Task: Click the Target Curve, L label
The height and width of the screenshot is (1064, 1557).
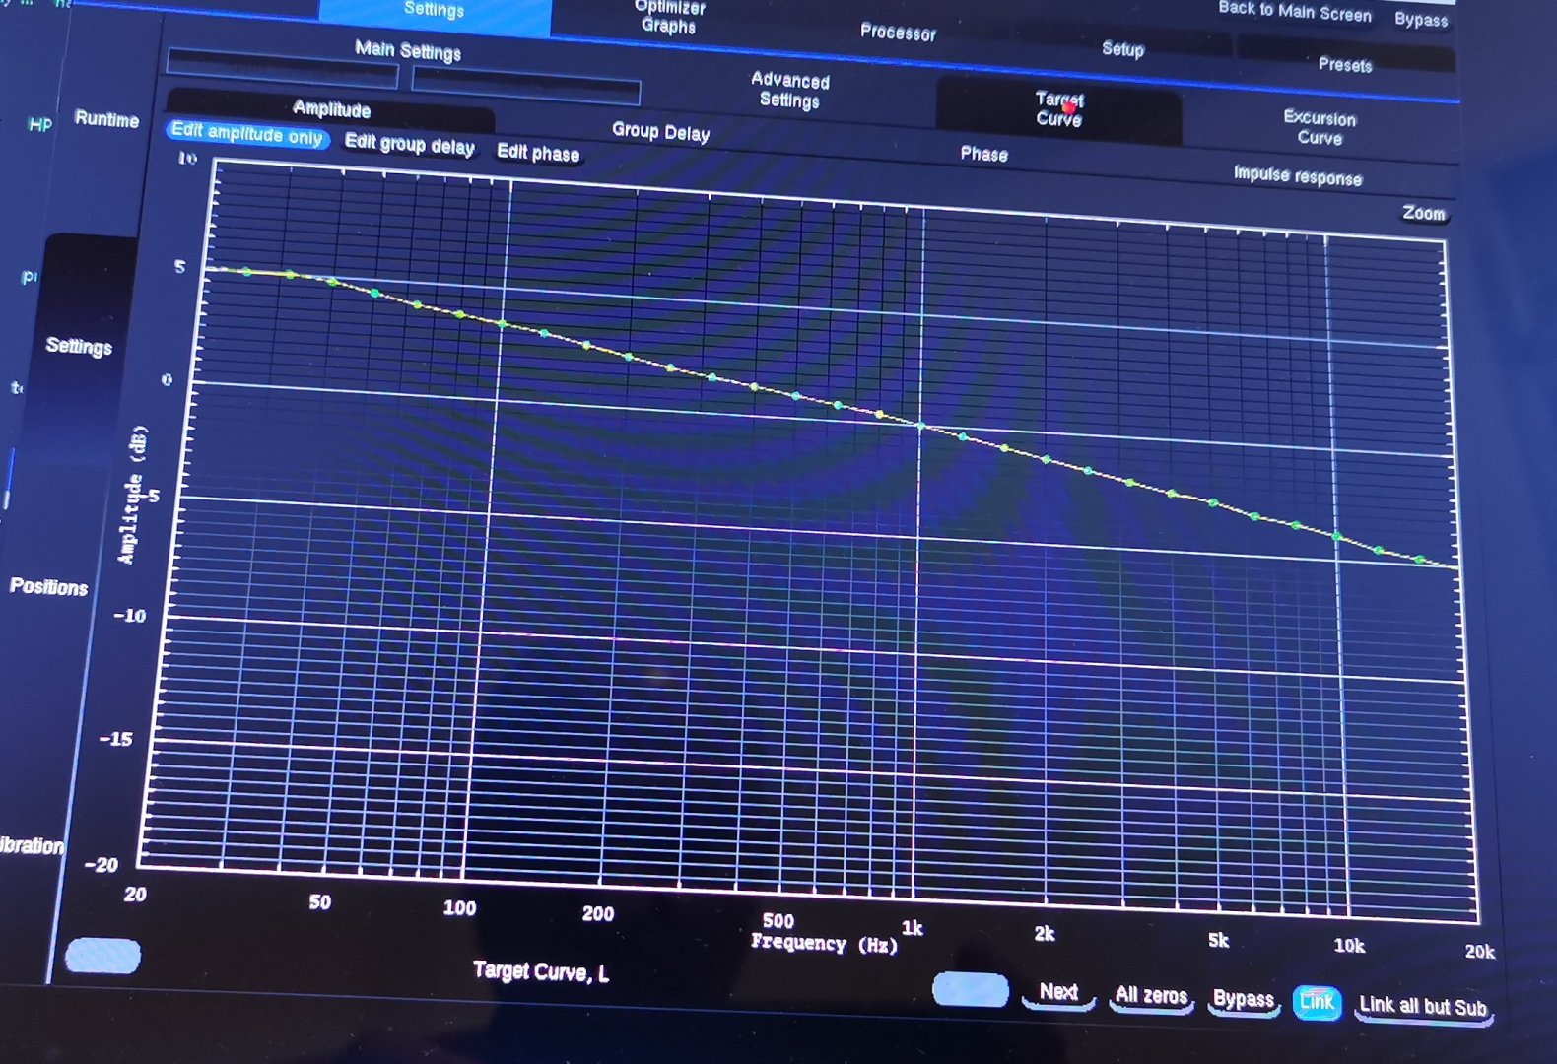Action: [x=541, y=972]
